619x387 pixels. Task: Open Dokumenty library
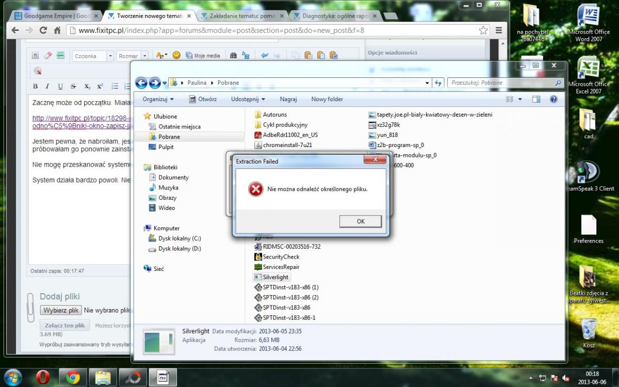pos(173,178)
